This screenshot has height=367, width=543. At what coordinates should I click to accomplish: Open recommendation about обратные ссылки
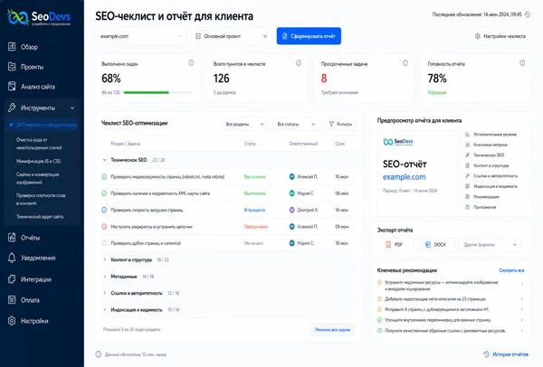tap(450, 331)
